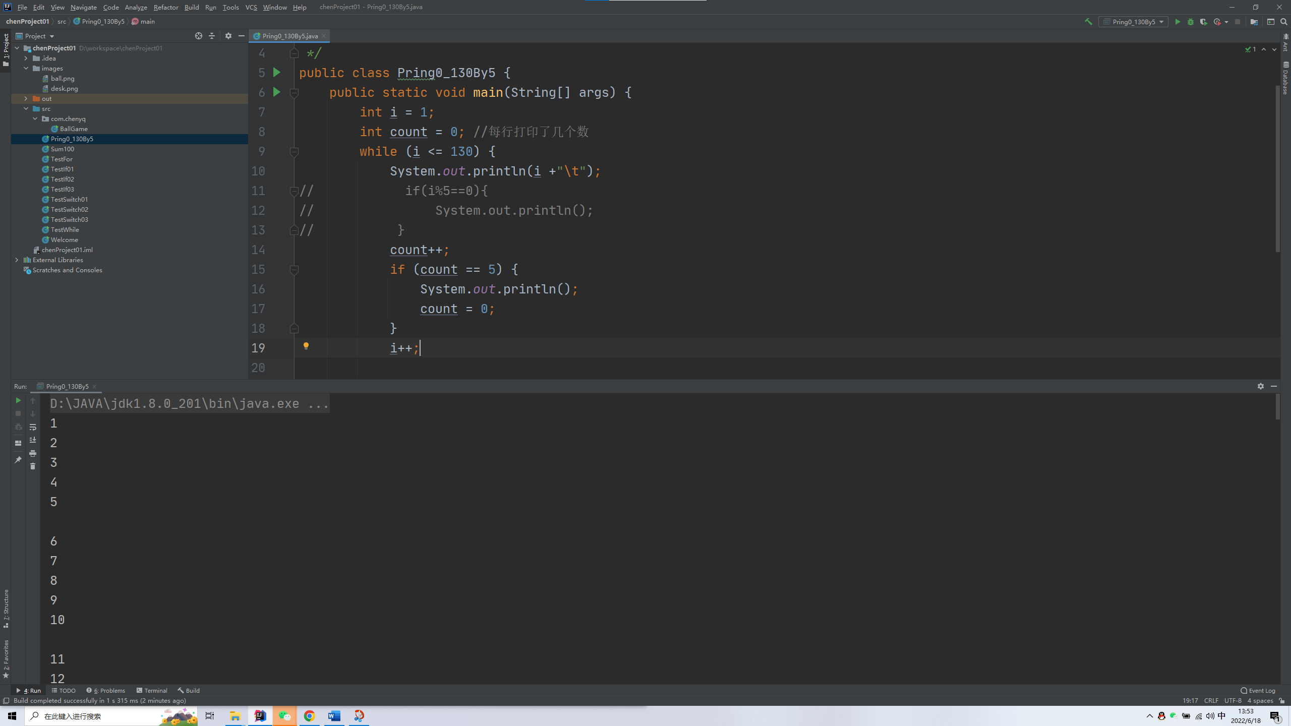The image size is (1291, 726).
Task: Open Search Everywhere magnifier
Action: 1284,22
